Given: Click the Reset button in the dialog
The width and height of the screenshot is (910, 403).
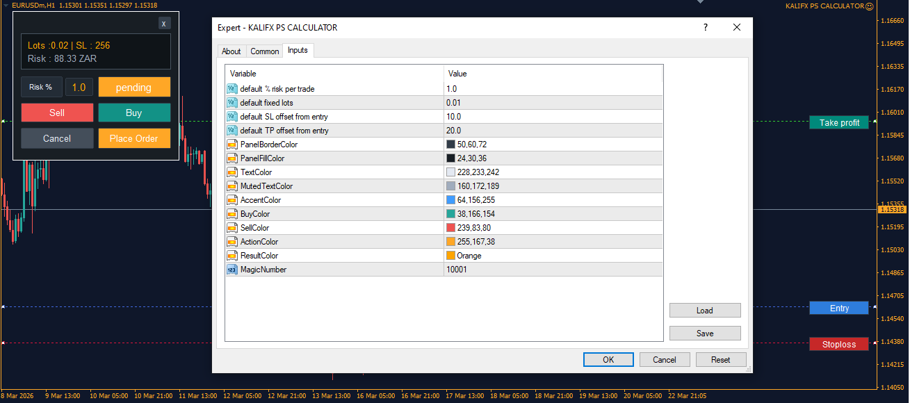Looking at the screenshot, I should (x=721, y=359).
